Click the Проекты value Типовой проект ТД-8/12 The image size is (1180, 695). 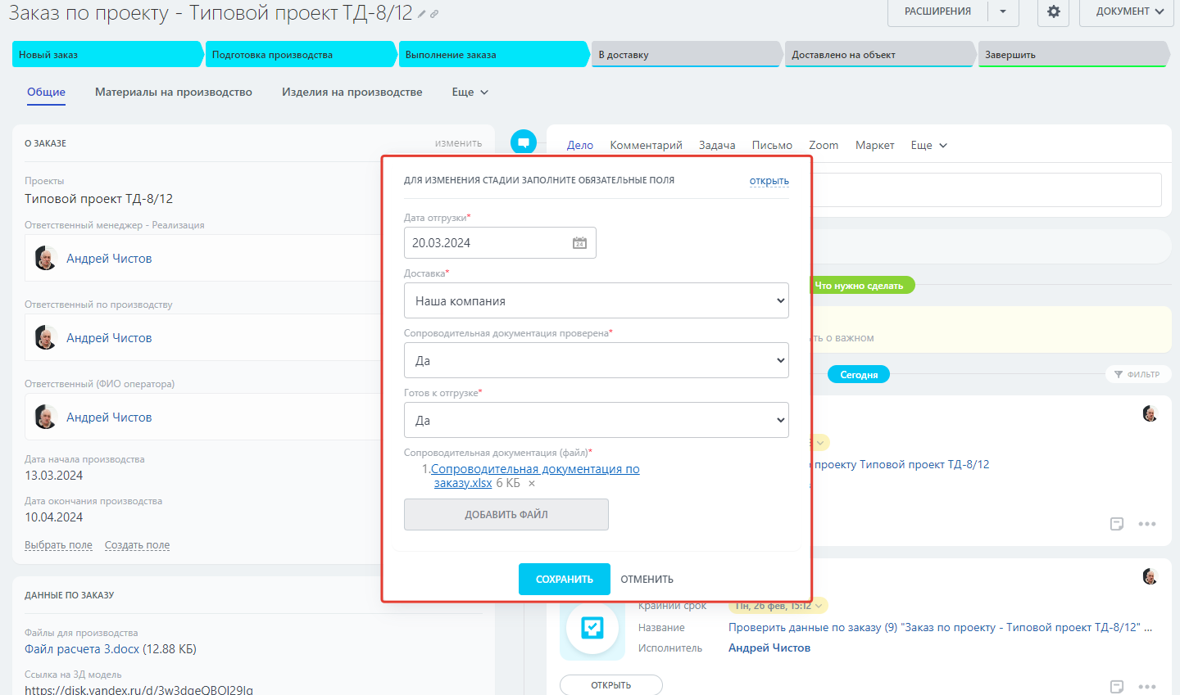point(98,199)
